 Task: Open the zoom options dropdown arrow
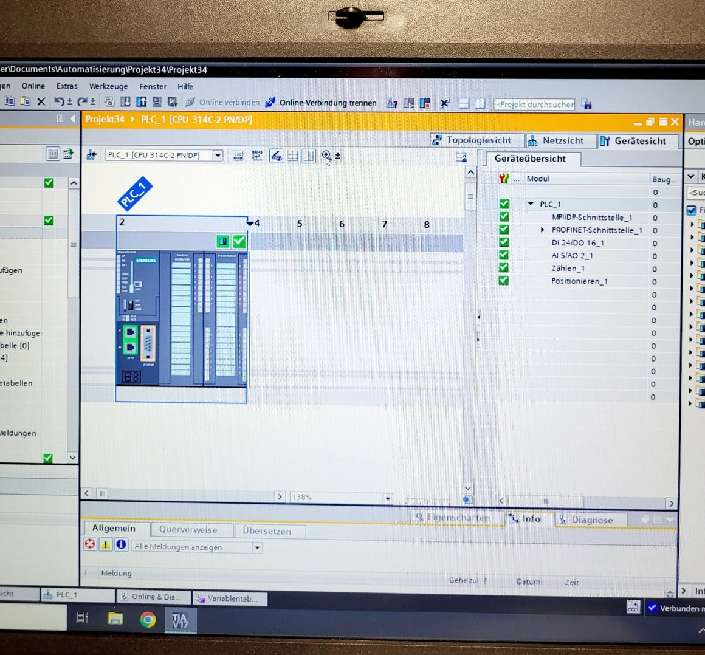pyautogui.click(x=338, y=156)
